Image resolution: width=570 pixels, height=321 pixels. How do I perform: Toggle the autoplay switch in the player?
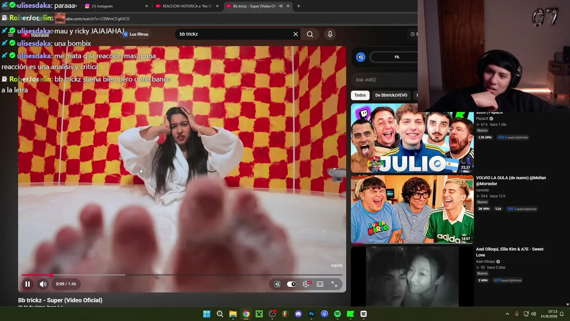(x=291, y=284)
